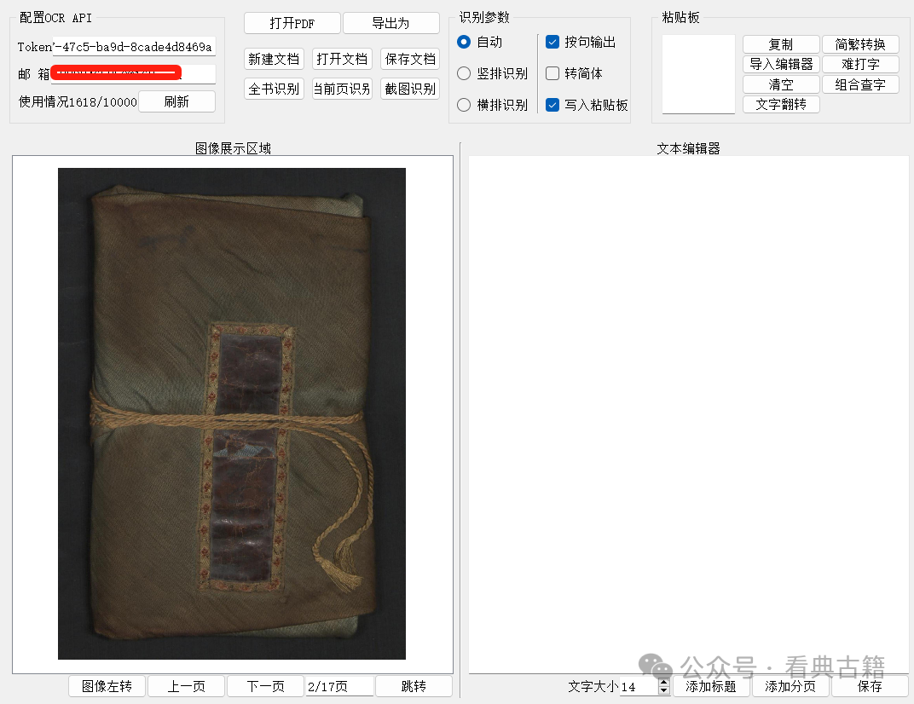Image resolution: width=914 pixels, height=704 pixels.
Task: Click inside the 文本编辑器 text area
Action: 688,409
